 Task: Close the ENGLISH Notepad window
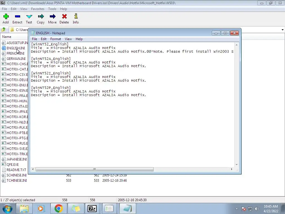tap(234, 33)
